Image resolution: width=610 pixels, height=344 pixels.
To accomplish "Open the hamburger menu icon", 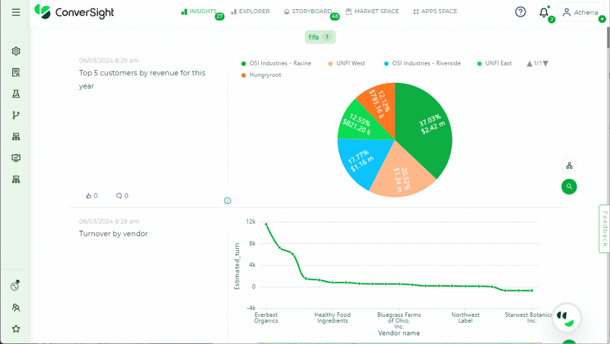I will [x=16, y=11].
